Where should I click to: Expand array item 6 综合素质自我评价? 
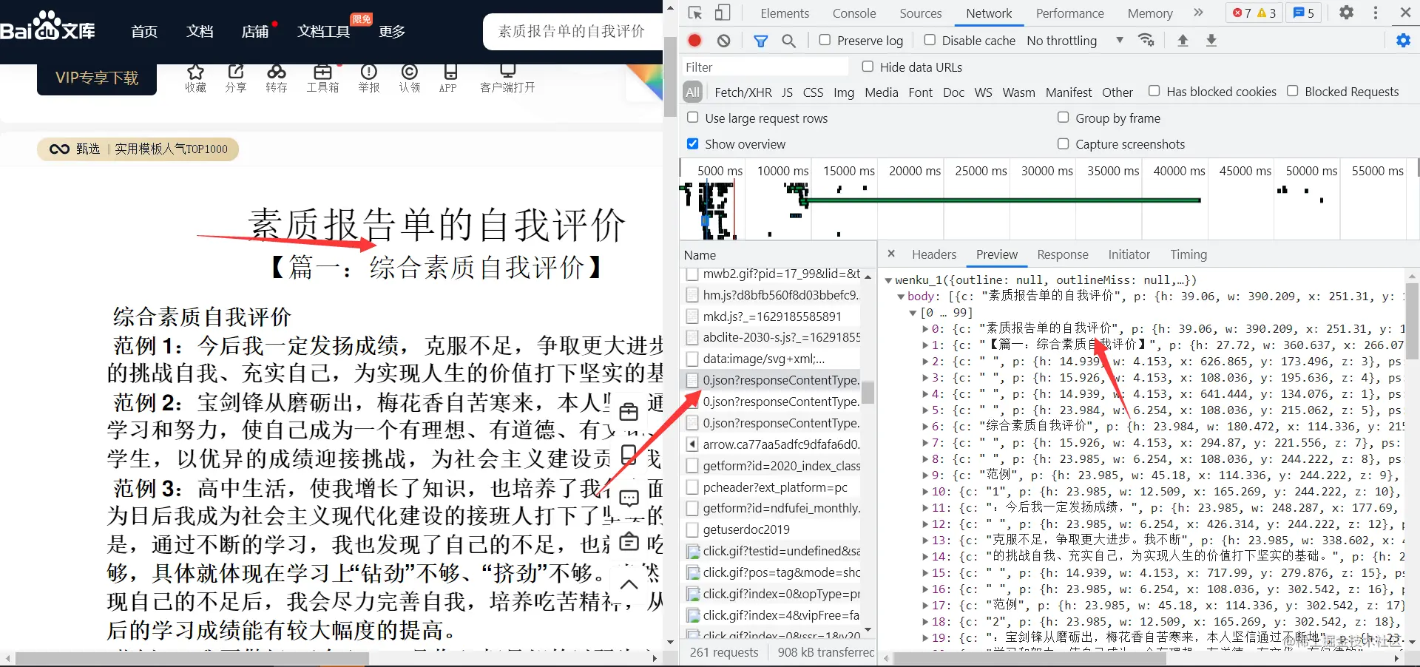[x=925, y=427]
